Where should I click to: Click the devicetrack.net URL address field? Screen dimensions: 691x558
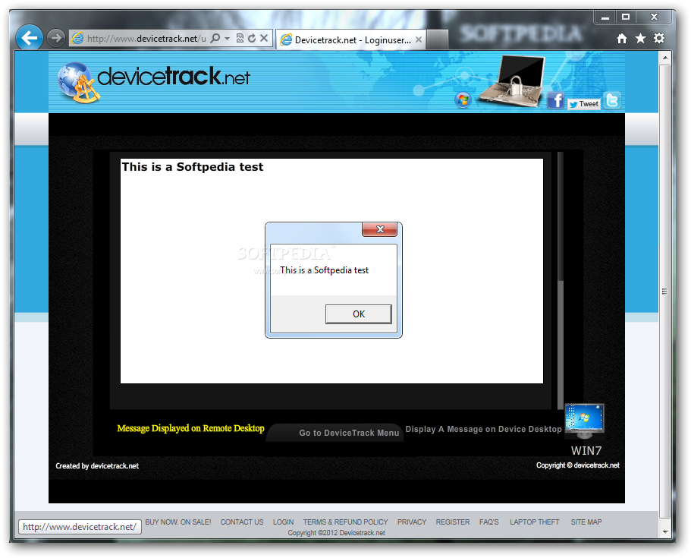(x=146, y=39)
